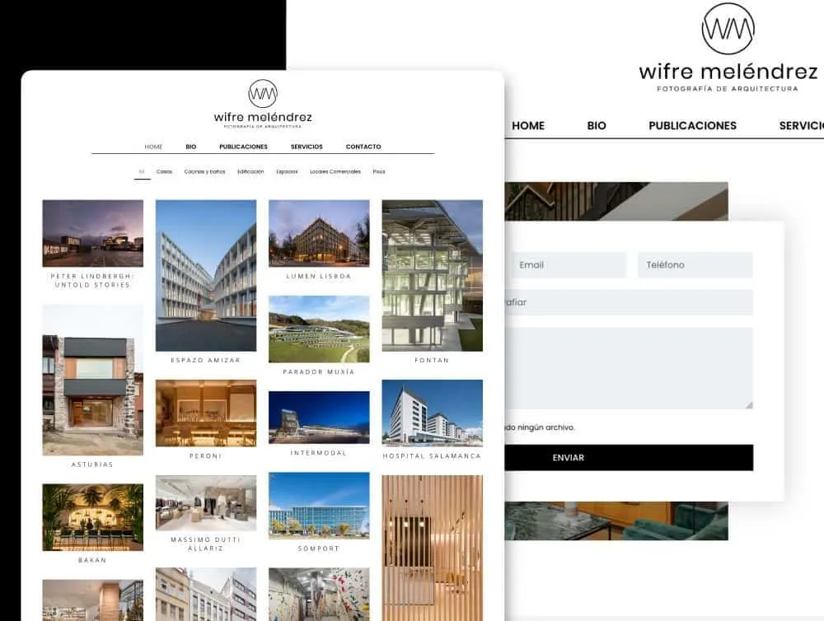Click the 'PETER LINDBERGH: UNTOLD STORIES' caption
This screenshot has height=621, width=824.
92,281
